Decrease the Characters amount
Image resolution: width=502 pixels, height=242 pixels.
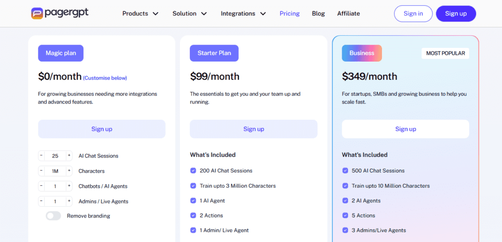point(41,171)
